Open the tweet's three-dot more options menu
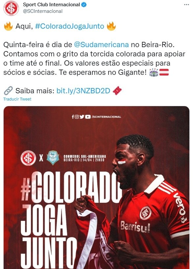 point(186,5)
